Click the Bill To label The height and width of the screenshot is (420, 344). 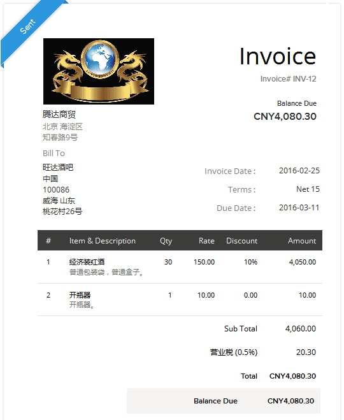pyautogui.click(x=54, y=153)
